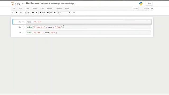
Task: Click the Logout button
Action: coord(149,3)
